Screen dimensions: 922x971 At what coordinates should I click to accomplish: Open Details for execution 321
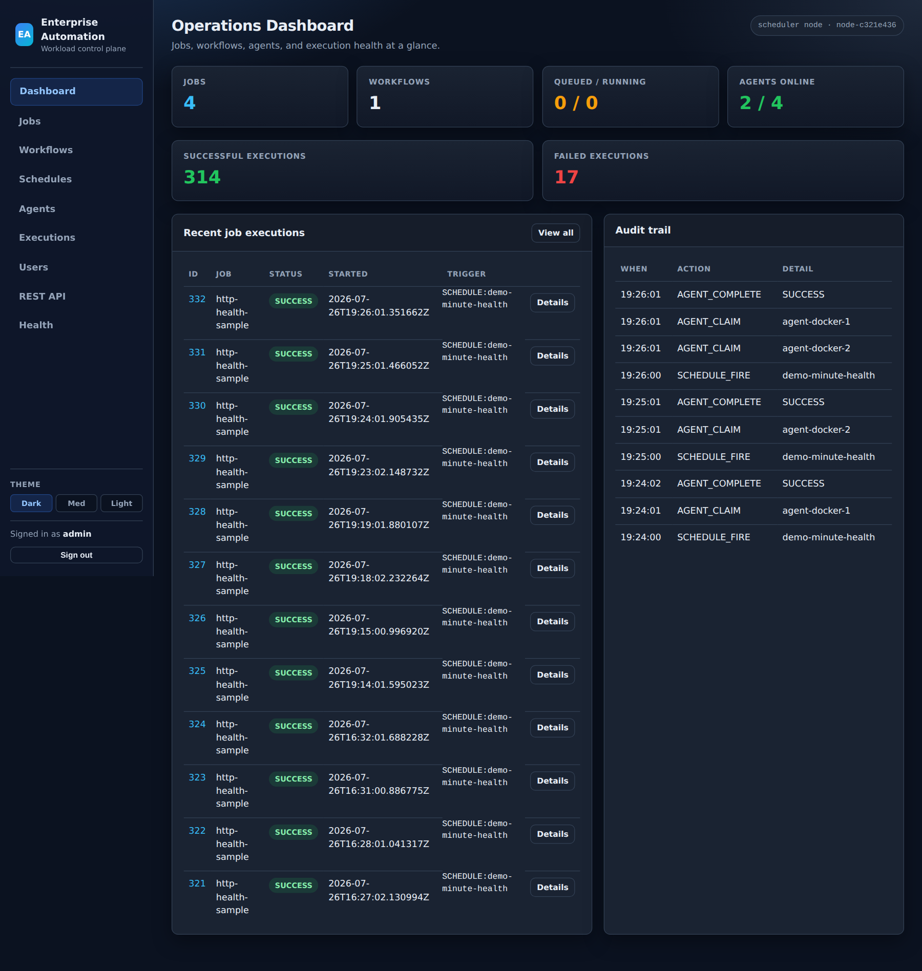(x=552, y=888)
